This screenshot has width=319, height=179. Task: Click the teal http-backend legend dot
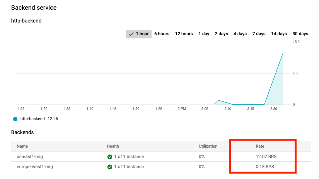[x=15, y=119]
